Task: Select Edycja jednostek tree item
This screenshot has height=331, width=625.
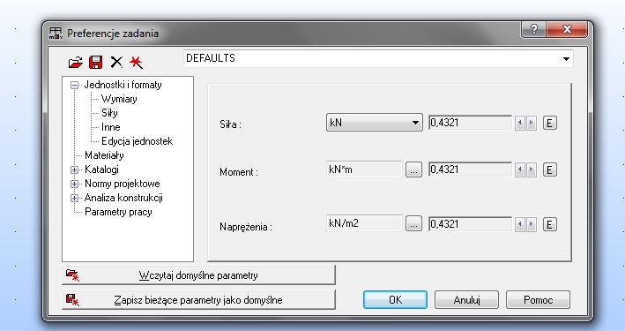Action: click(137, 141)
